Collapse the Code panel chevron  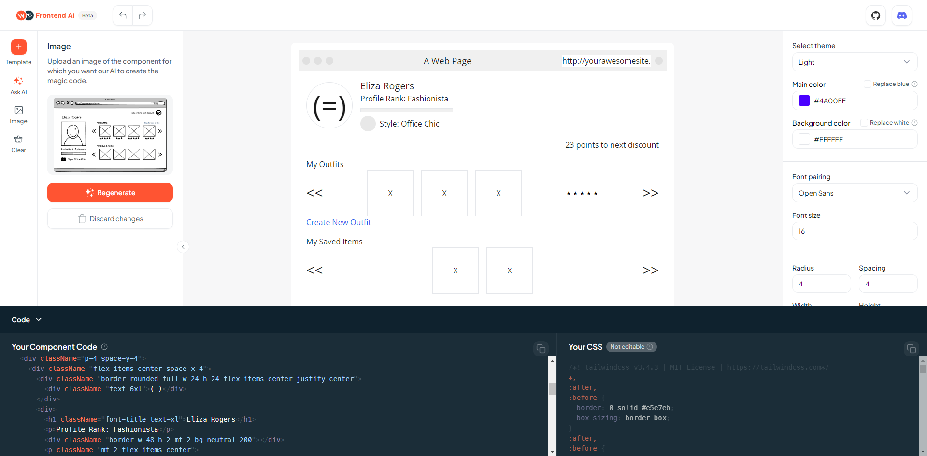tap(39, 320)
